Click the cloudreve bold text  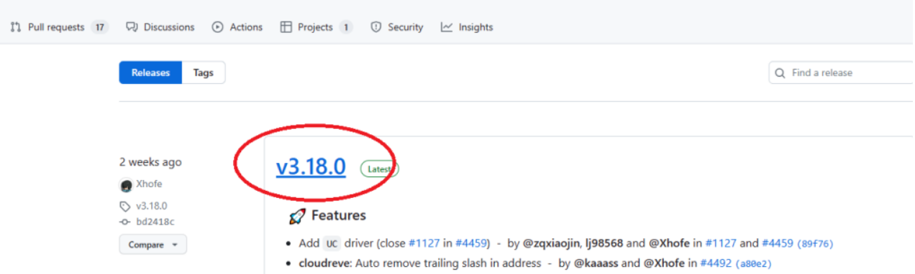(x=324, y=263)
